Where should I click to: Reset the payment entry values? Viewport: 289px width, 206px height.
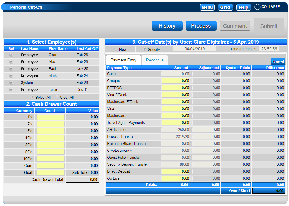click(278, 61)
